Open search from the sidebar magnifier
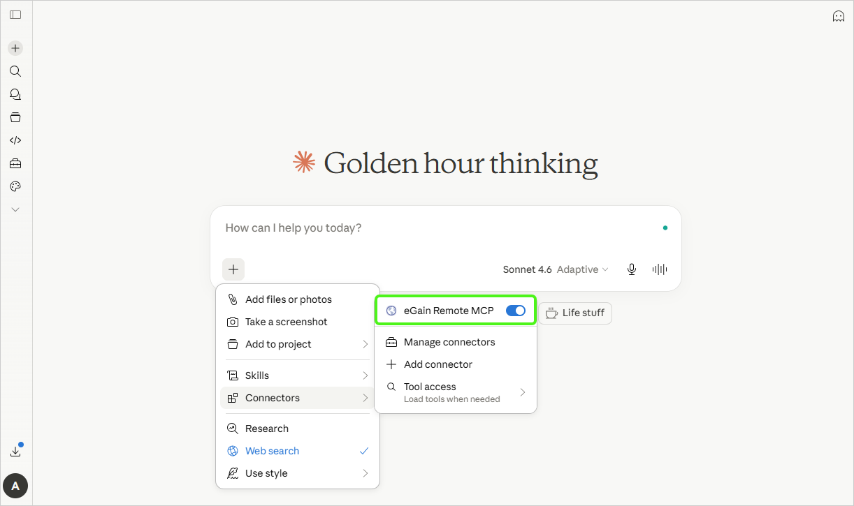The image size is (854, 506). 15,71
